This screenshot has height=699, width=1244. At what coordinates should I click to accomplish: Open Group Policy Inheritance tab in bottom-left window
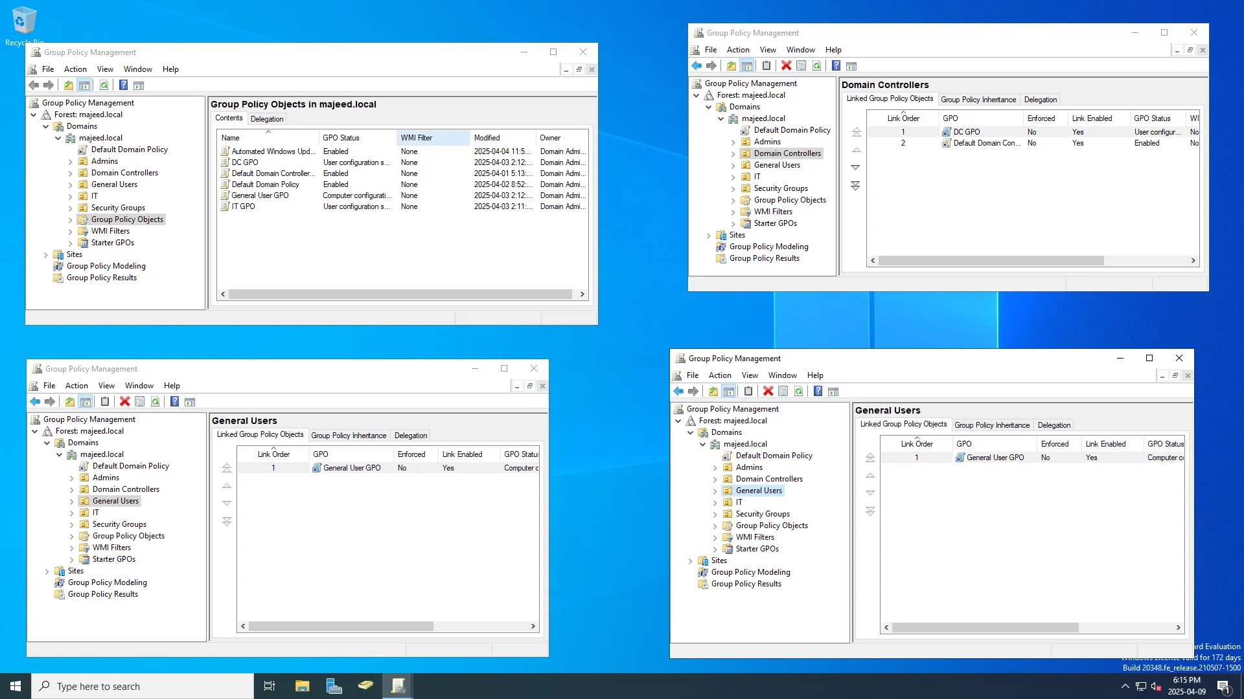[349, 436]
